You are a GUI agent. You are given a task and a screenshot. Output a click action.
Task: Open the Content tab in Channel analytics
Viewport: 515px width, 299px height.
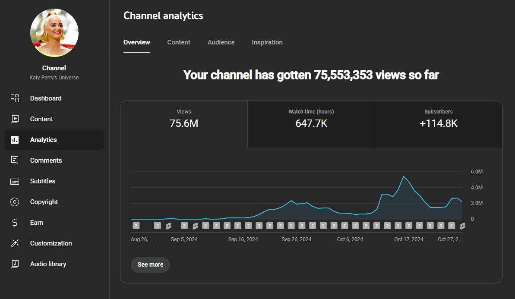coord(179,42)
